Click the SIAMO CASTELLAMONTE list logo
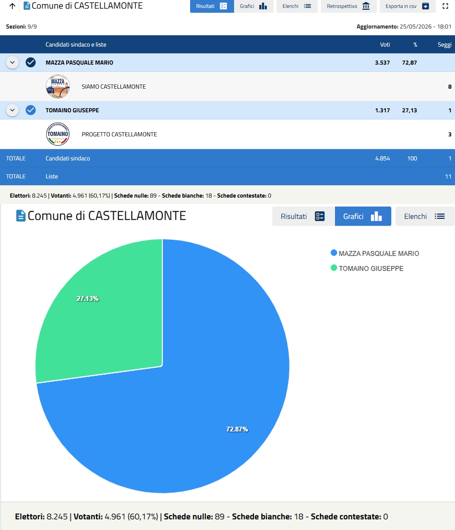Screen dimensions: 455x530 pos(58,86)
